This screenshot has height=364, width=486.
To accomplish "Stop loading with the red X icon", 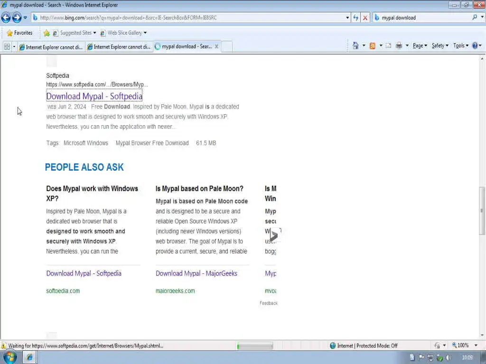I will coord(365,18).
